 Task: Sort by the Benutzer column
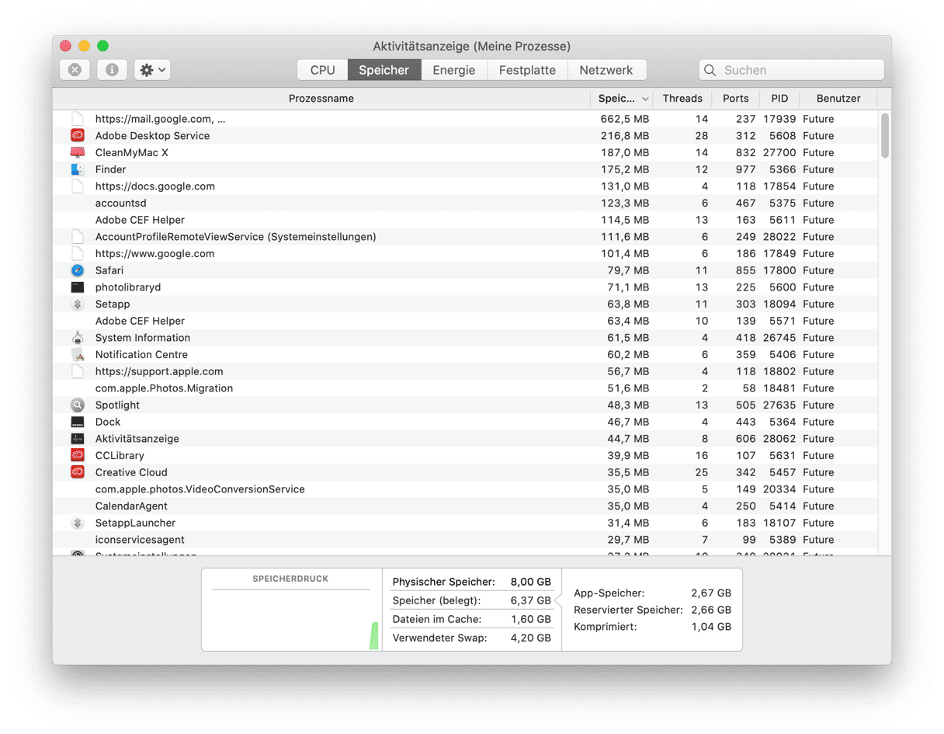pos(838,99)
